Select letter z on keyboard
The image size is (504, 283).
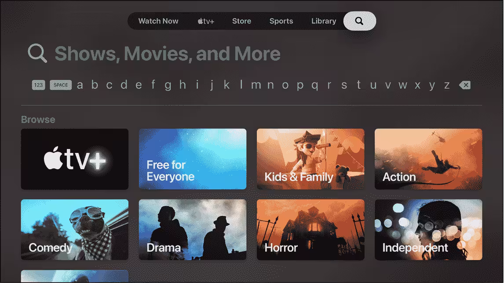point(447,85)
